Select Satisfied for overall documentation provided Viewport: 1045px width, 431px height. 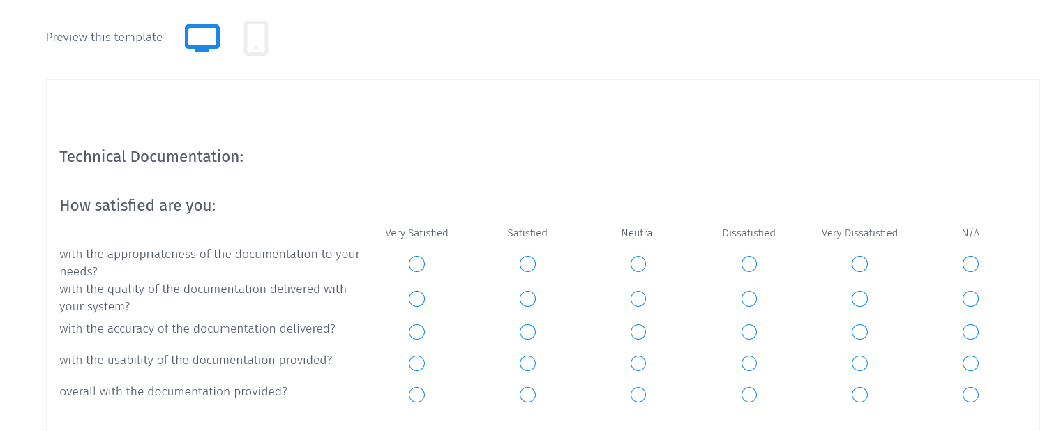pos(527,395)
